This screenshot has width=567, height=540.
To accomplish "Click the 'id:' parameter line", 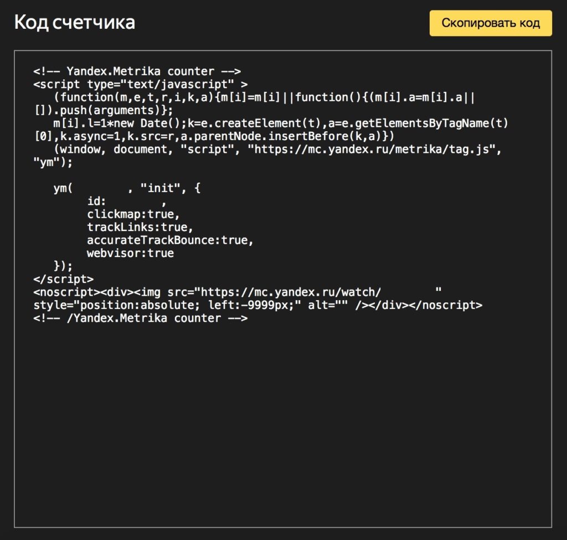I will coord(127,201).
